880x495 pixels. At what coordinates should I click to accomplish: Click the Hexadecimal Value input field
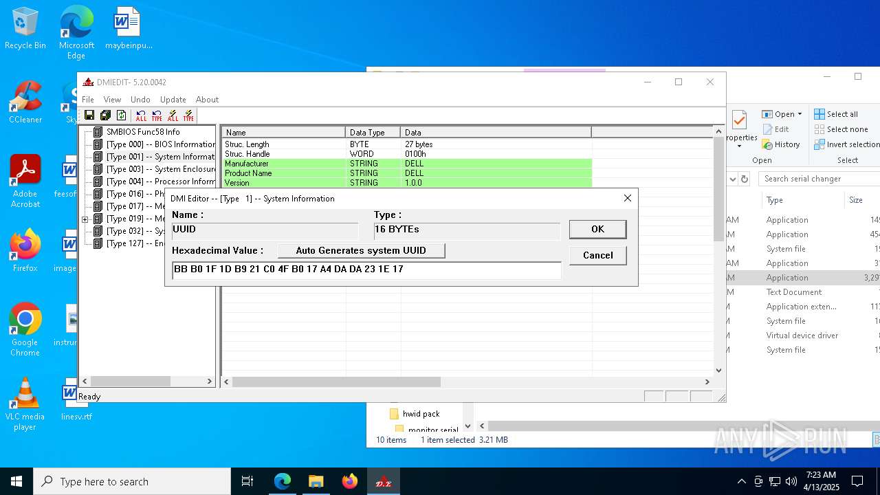click(366, 269)
